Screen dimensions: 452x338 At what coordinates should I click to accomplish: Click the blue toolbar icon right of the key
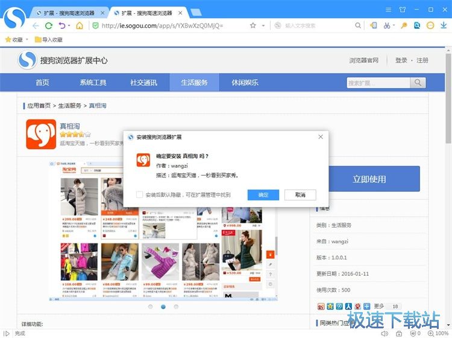click(x=417, y=25)
